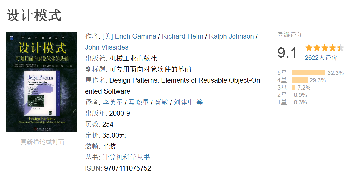Select translator 刘建中 等 link
This screenshot has width=351, height=178.
pos(188,102)
